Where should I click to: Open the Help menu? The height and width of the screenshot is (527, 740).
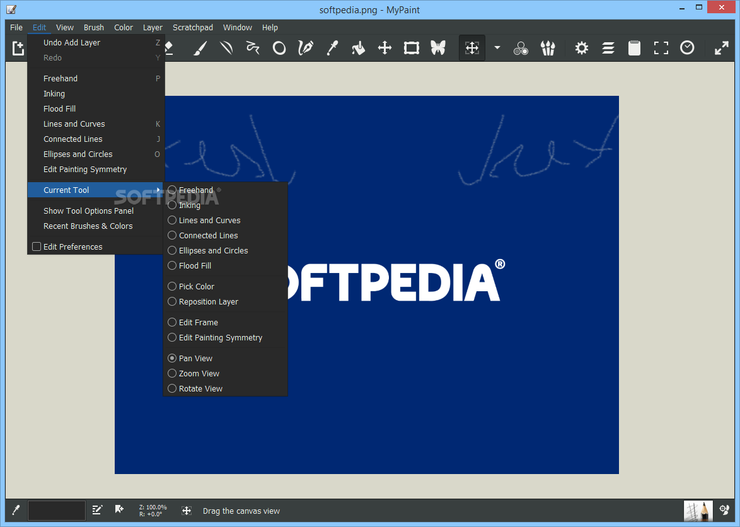(x=270, y=27)
